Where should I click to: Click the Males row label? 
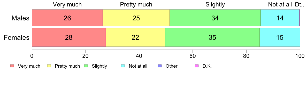[x=20, y=18]
